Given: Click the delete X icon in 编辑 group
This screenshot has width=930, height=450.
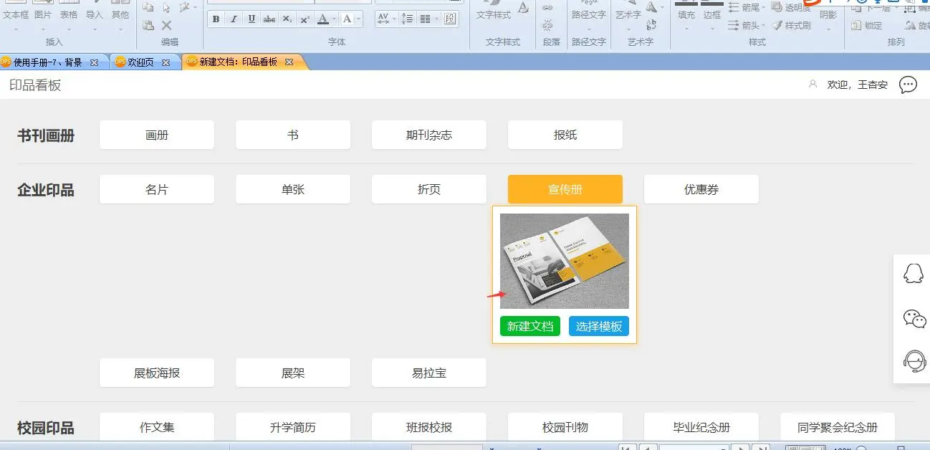Looking at the screenshot, I should (166, 25).
